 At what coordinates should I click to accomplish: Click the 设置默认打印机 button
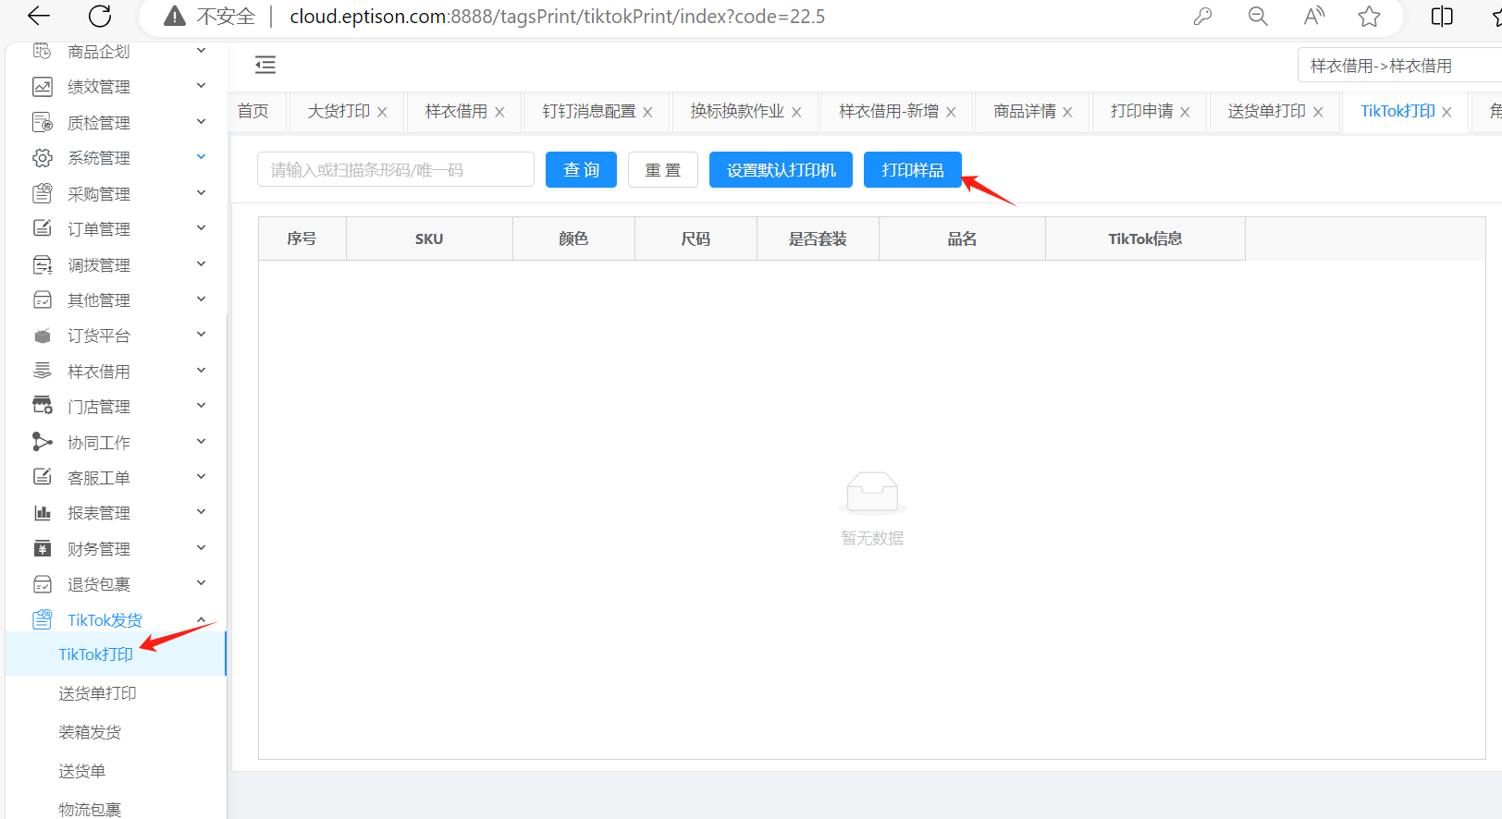pyautogui.click(x=781, y=170)
